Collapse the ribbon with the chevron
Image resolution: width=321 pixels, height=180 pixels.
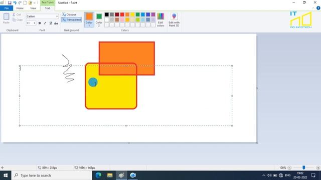click(313, 8)
